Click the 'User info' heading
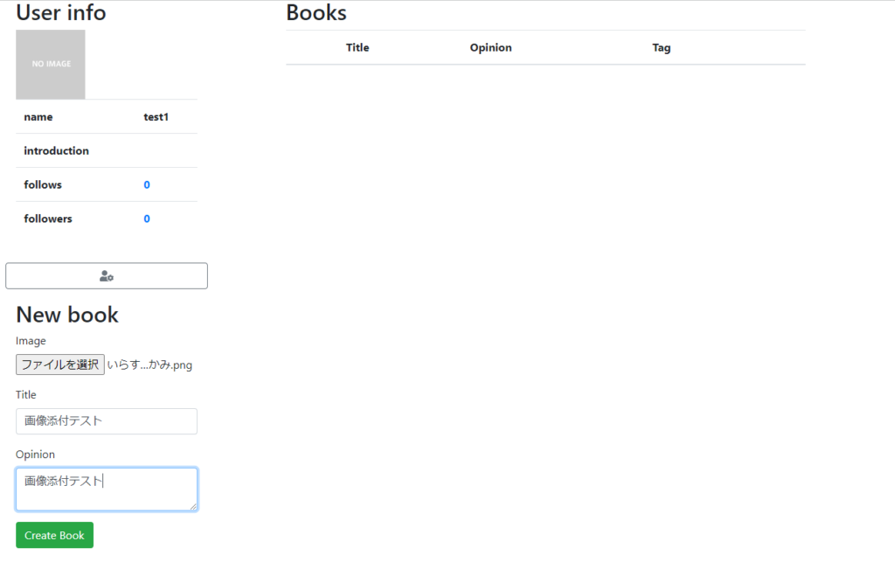Screen dimensions: 895x569 coord(61,12)
